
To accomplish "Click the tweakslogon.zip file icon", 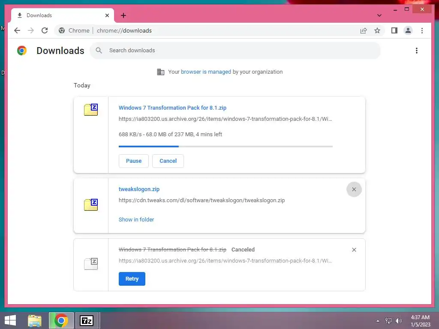I will click(91, 204).
